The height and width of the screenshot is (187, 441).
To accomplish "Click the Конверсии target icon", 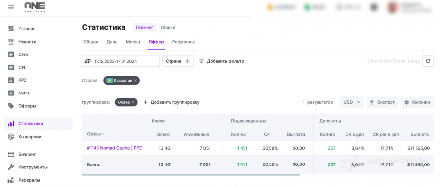I will [11, 137].
